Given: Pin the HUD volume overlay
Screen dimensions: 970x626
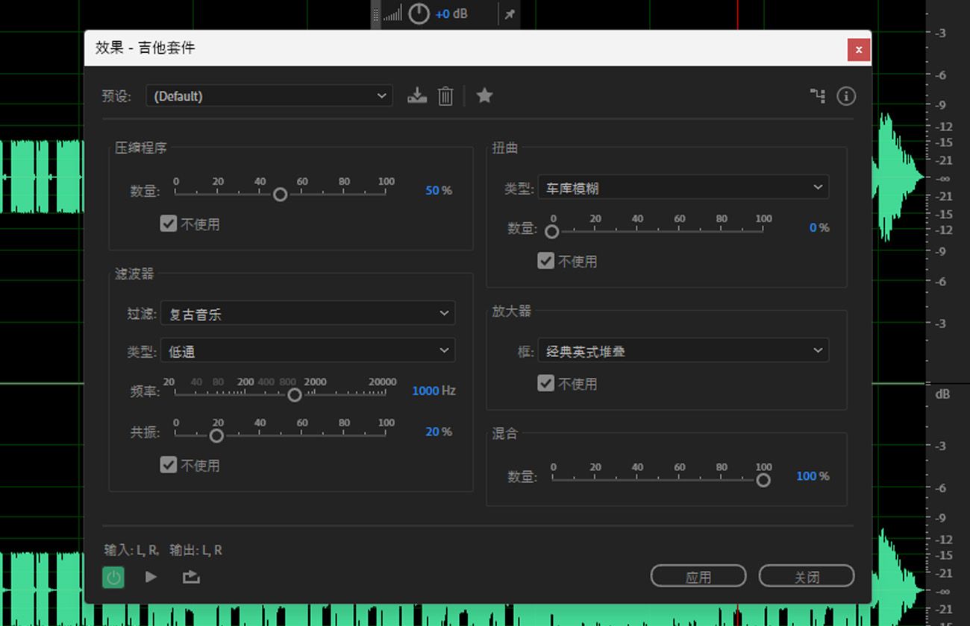Looking at the screenshot, I should 510,14.
